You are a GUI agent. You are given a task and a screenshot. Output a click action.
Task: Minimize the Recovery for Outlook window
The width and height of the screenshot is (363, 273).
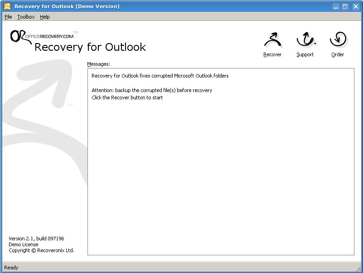click(x=336, y=6)
